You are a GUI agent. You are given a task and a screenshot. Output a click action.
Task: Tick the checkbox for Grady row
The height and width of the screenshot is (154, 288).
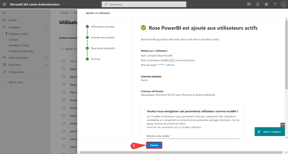pyautogui.click(x=63, y=100)
